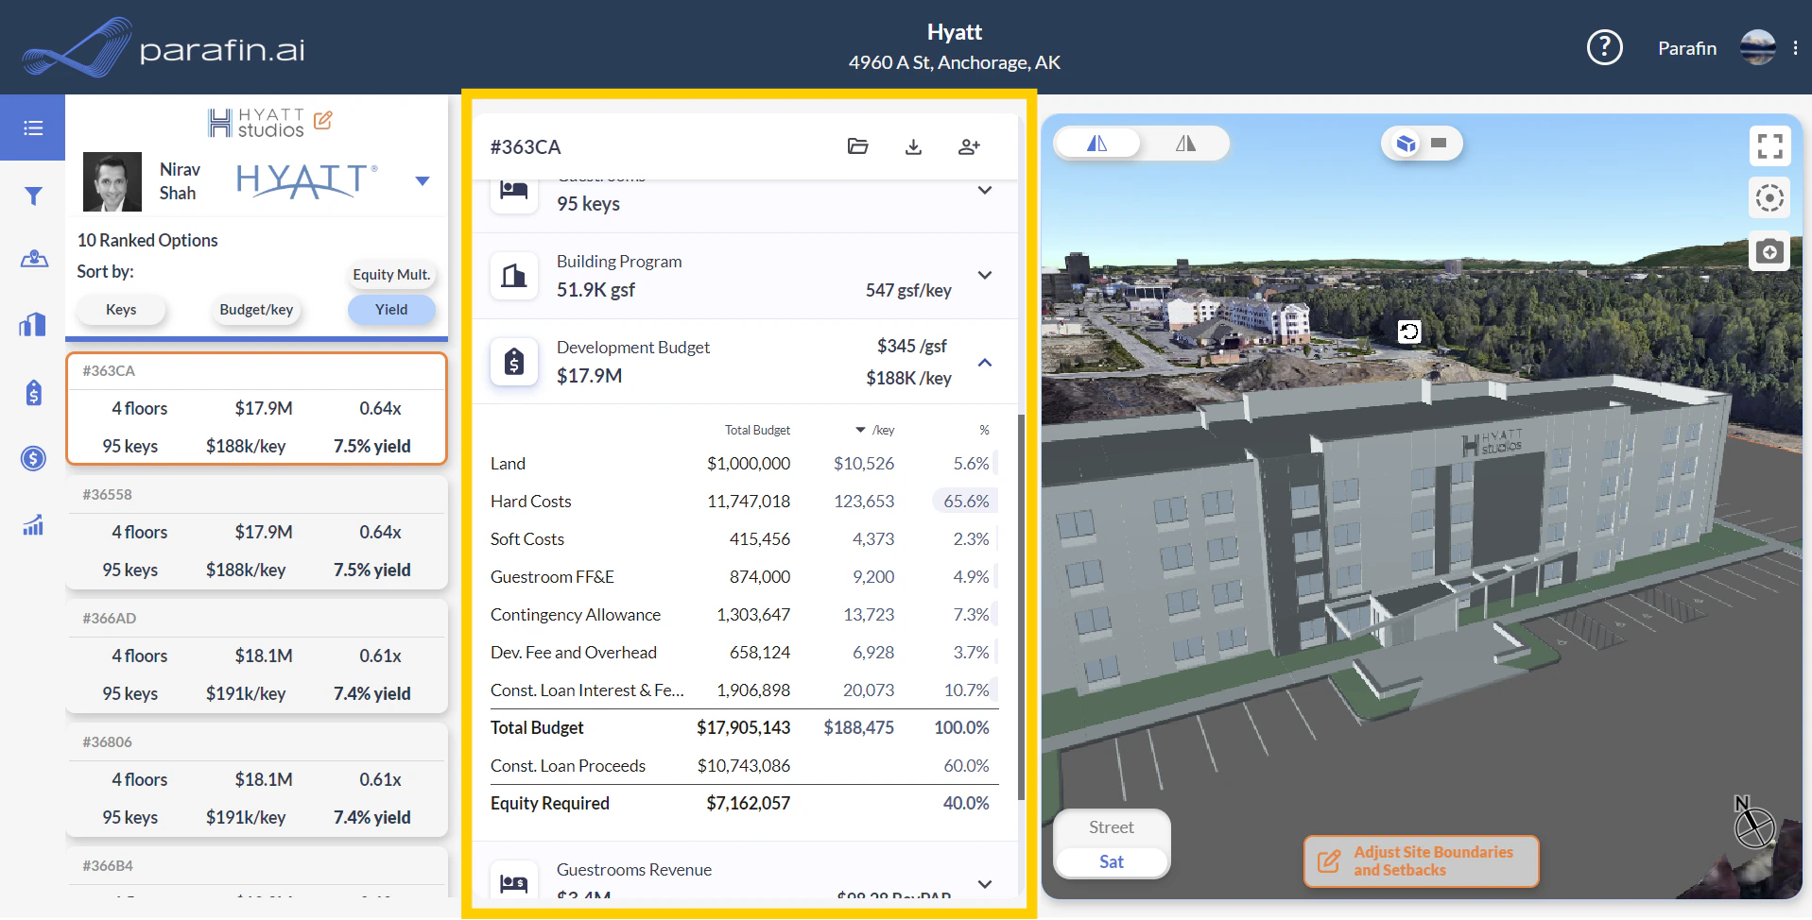The image size is (1812, 920).
Task: Expand the Guestrooms Revenue section
Action: point(984,884)
